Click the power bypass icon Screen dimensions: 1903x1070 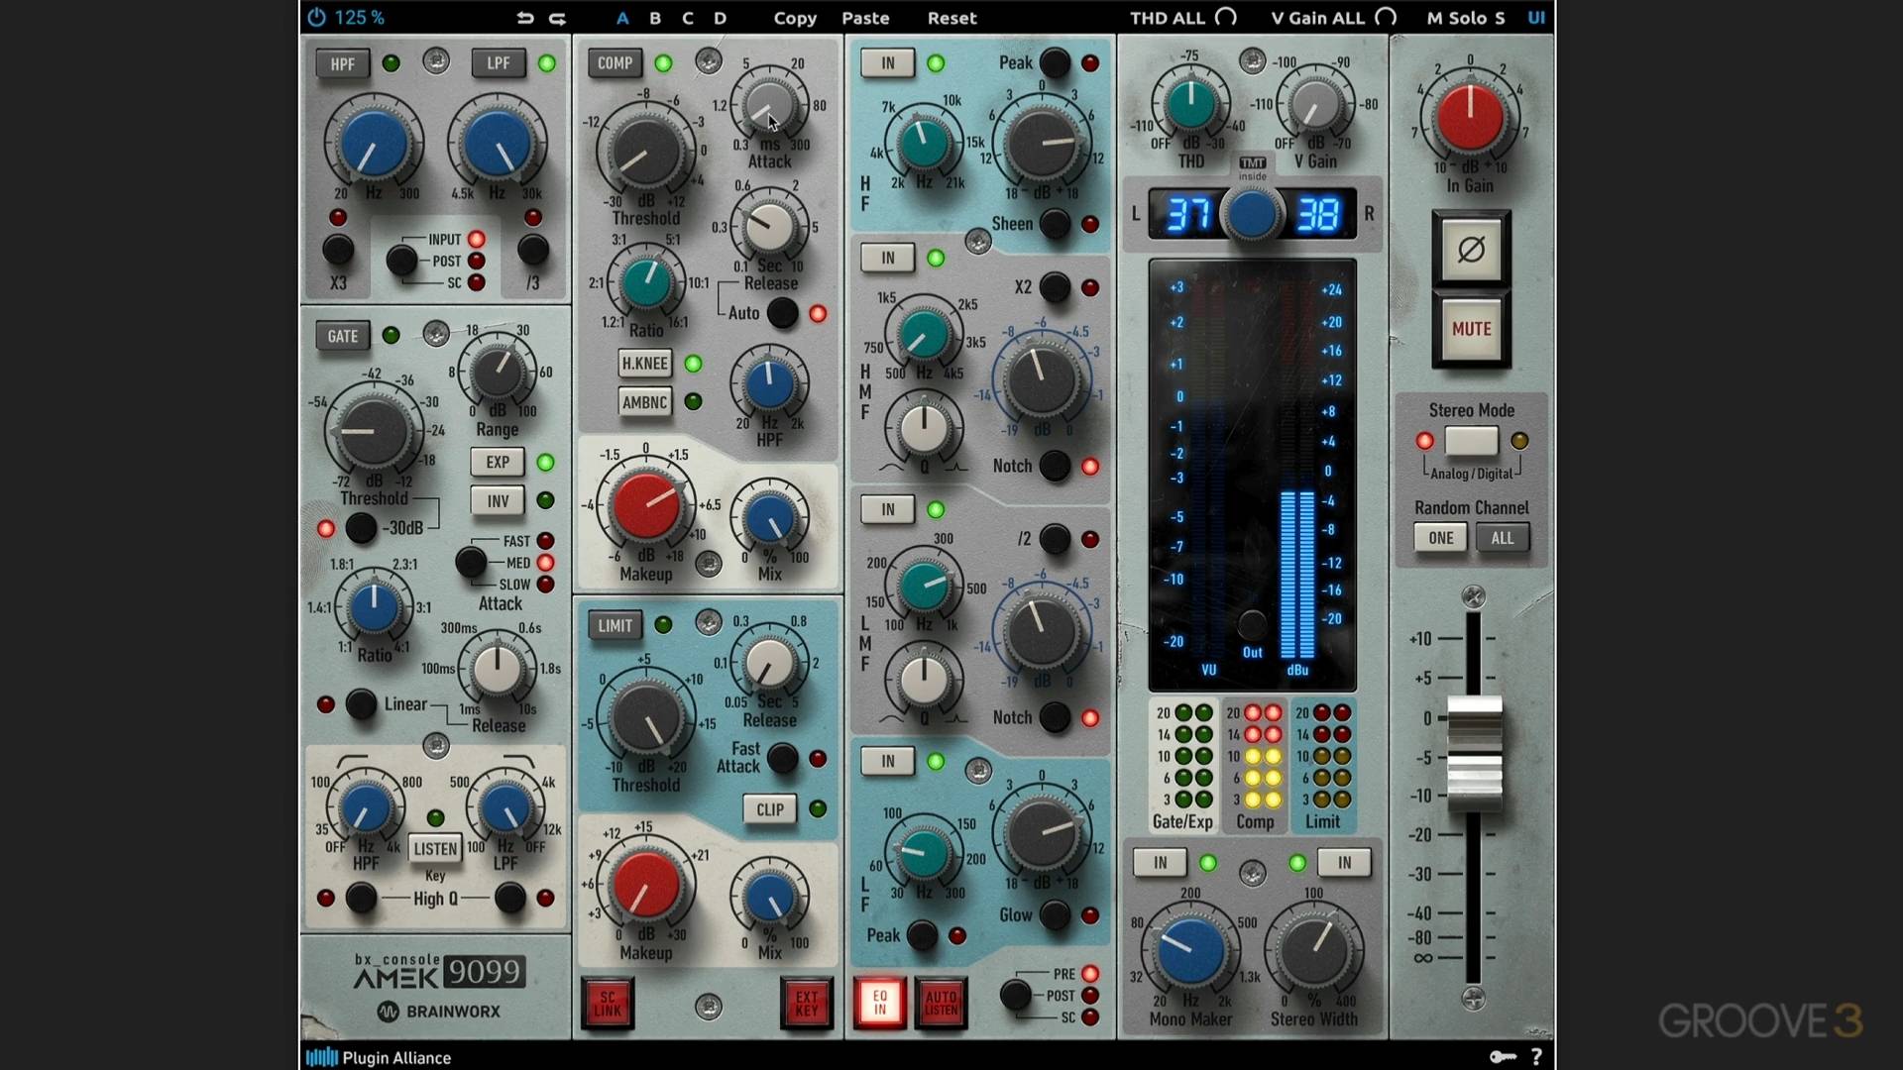click(x=316, y=17)
